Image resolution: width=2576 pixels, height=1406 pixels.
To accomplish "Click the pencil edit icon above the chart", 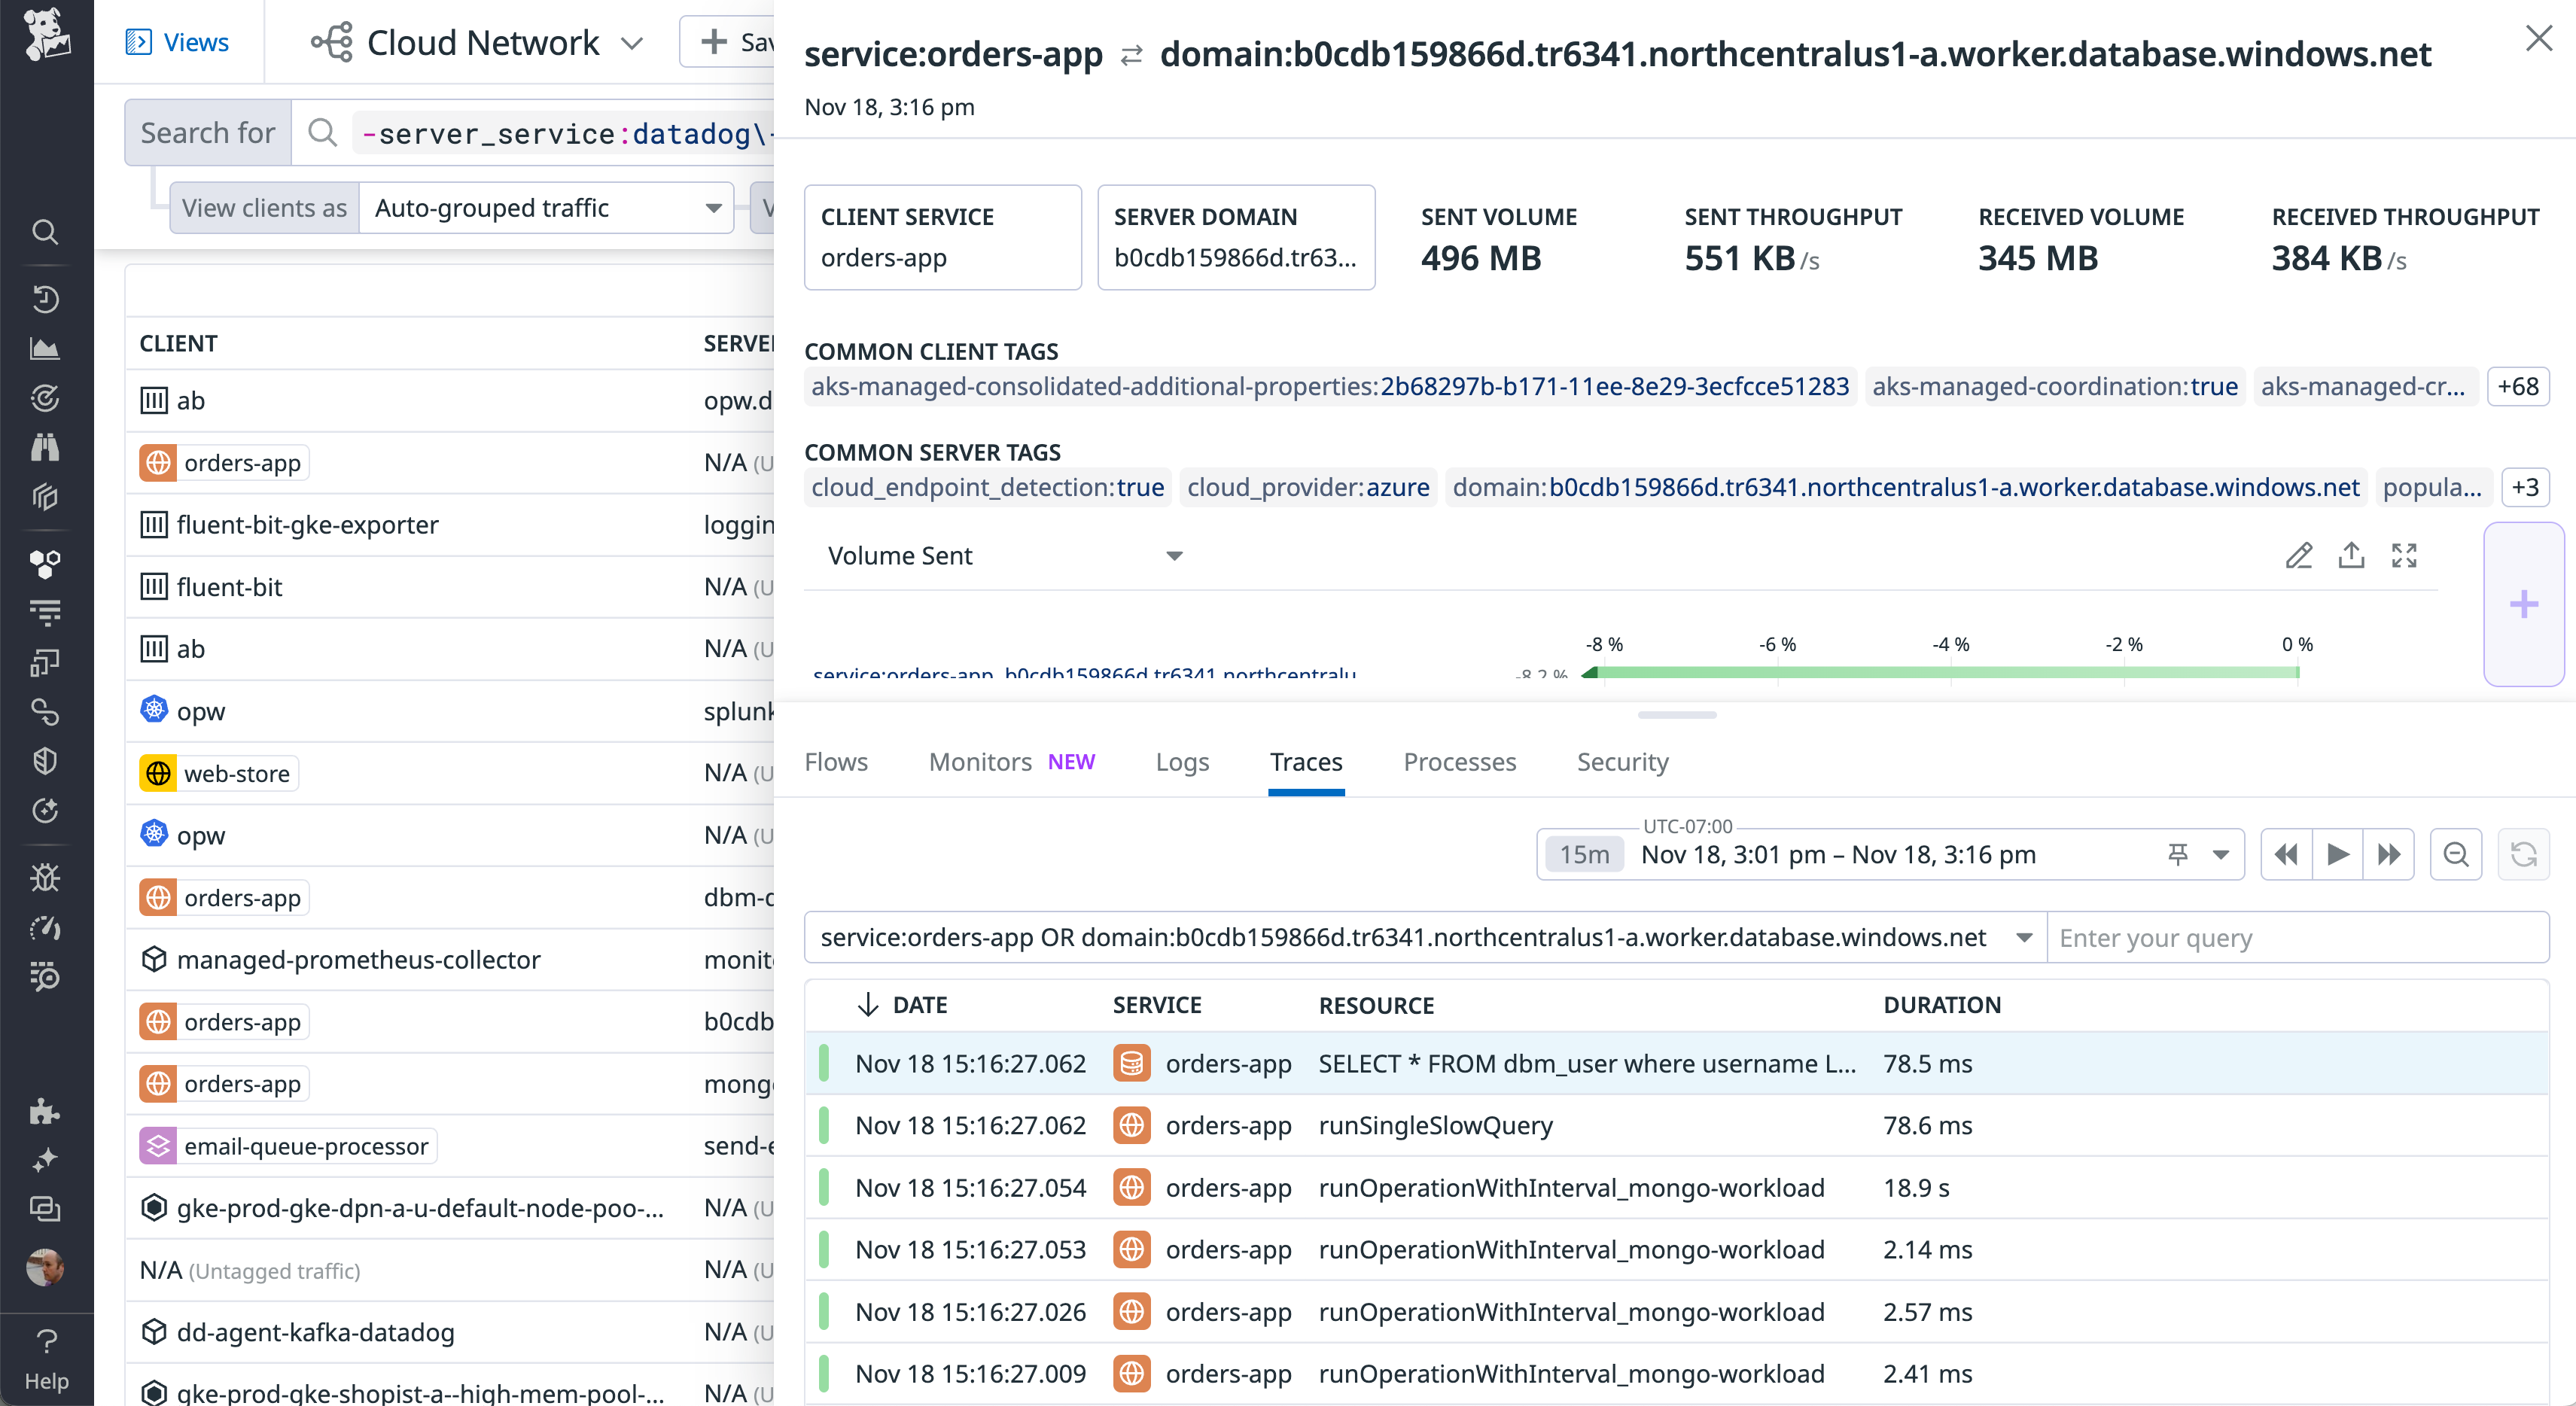I will 2299,556.
